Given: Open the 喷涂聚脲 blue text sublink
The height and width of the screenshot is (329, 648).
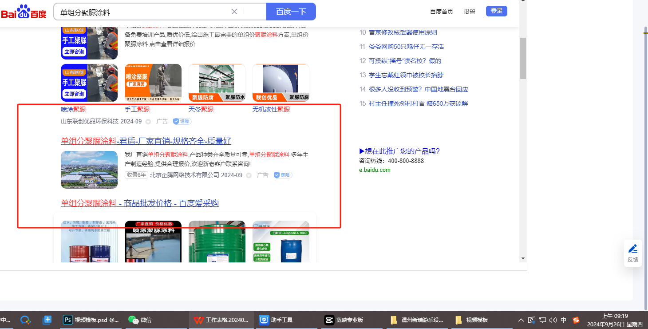Looking at the screenshot, I should point(73,109).
